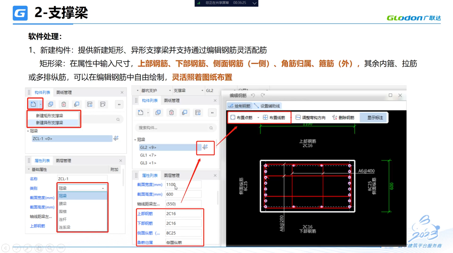453x253 pixels.
Task: Click the zoom magnifier icon at bottom left
Action: (x=50, y=248)
